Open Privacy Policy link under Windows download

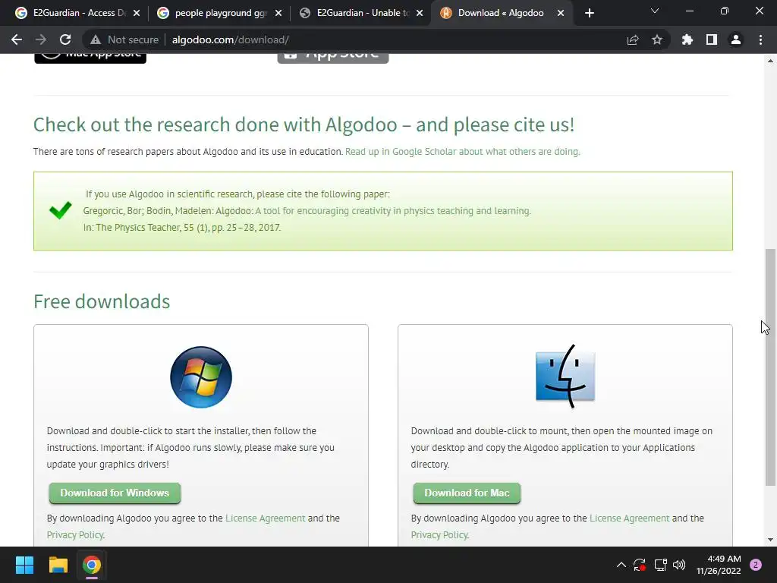75,535
